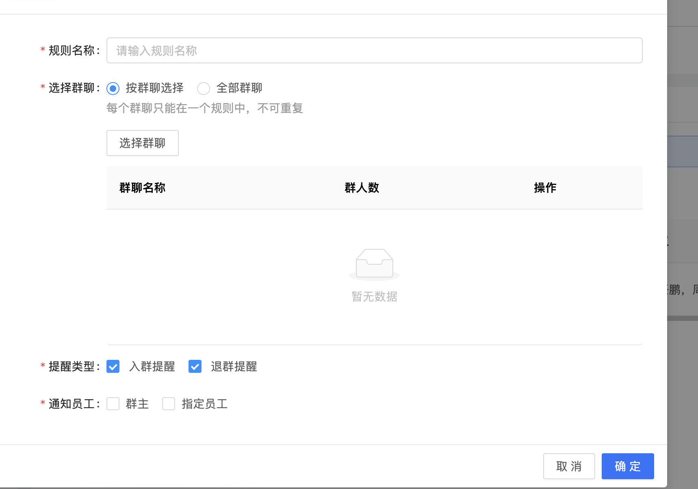Click the 群人数 column header
This screenshot has width=698, height=489.
tap(362, 188)
